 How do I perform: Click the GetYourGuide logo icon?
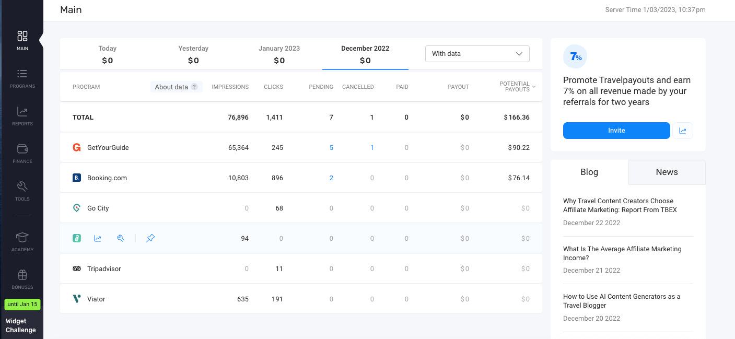[77, 148]
